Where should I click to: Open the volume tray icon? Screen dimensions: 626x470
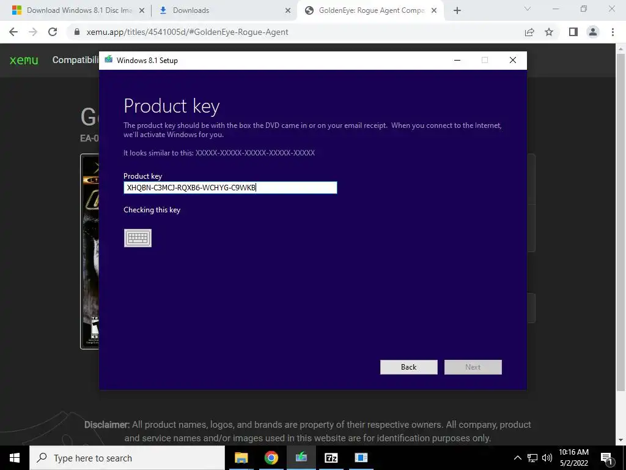tap(547, 458)
